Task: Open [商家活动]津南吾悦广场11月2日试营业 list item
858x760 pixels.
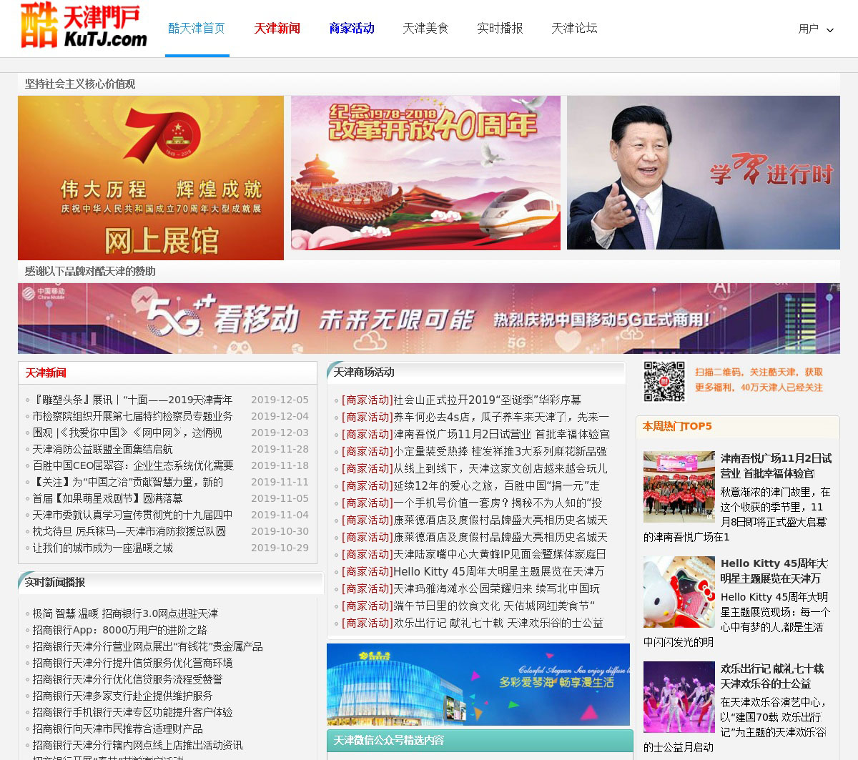Action: [x=475, y=434]
